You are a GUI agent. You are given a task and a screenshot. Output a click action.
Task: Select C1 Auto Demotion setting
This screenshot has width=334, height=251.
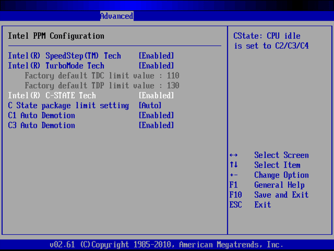42,116
